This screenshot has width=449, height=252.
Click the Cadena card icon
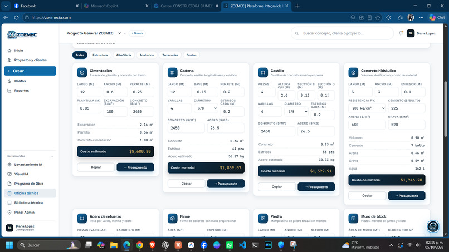(172, 73)
